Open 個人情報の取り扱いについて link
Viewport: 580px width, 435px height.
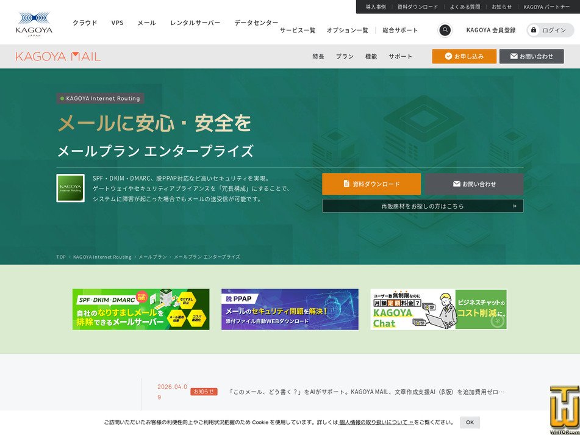coord(376,422)
